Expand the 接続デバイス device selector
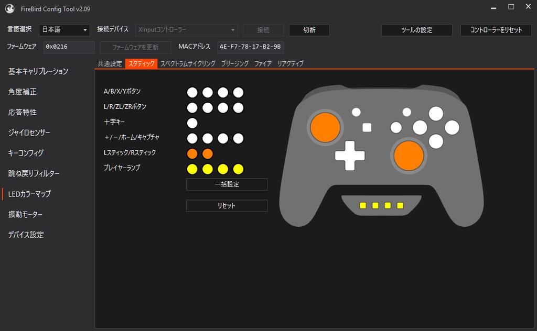Screen dimensions: 537x331 point(185,30)
